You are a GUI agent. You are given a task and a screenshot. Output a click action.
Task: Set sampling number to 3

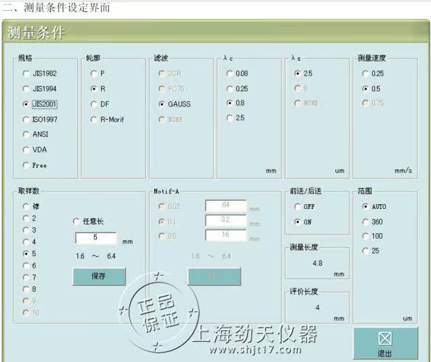26,230
